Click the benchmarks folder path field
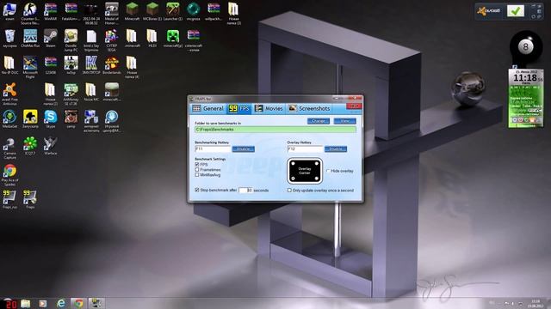551x309 pixels. (275, 130)
